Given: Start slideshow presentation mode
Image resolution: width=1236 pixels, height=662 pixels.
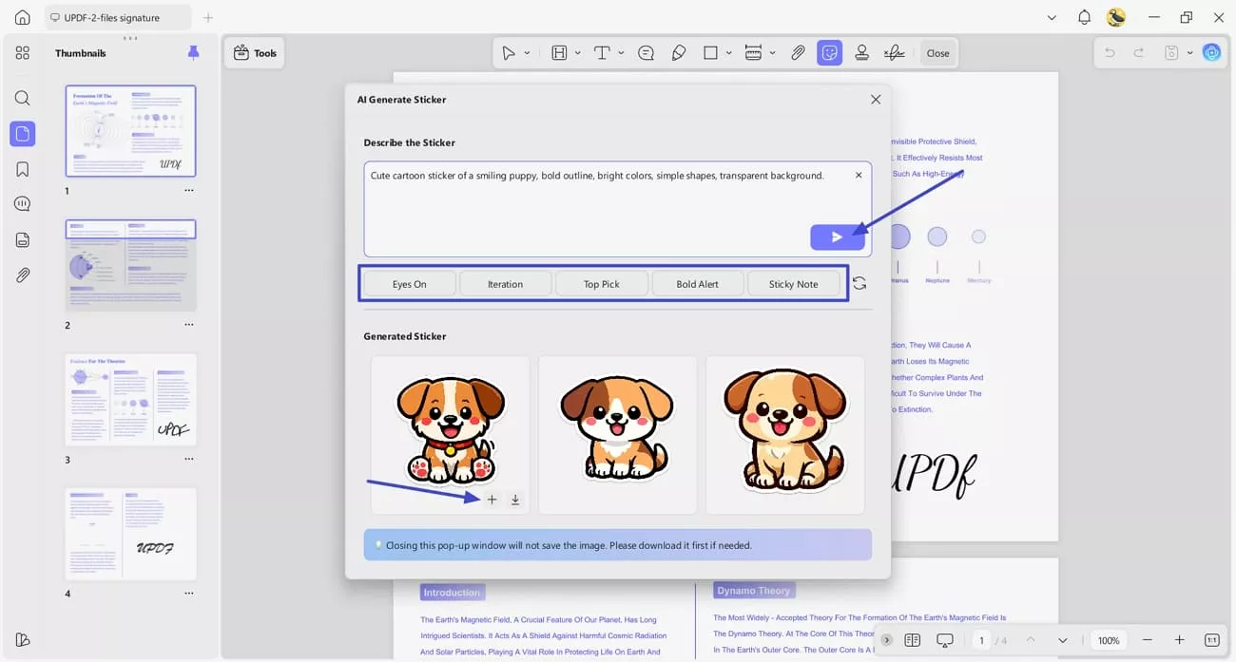Looking at the screenshot, I should [x=945, y=640].
